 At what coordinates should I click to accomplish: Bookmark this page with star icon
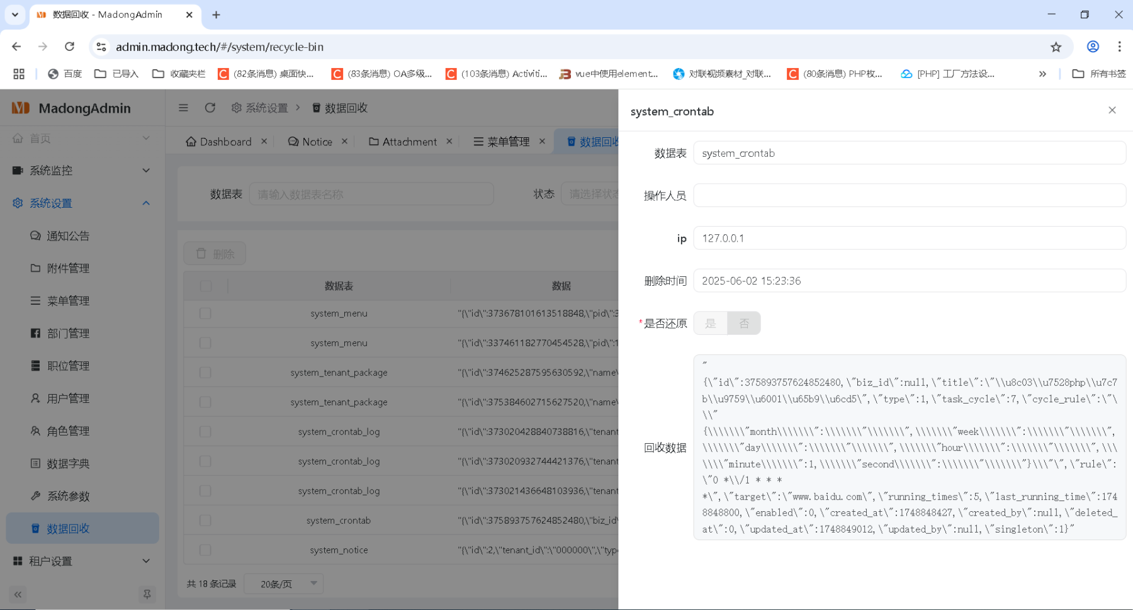click(1056, 47)
